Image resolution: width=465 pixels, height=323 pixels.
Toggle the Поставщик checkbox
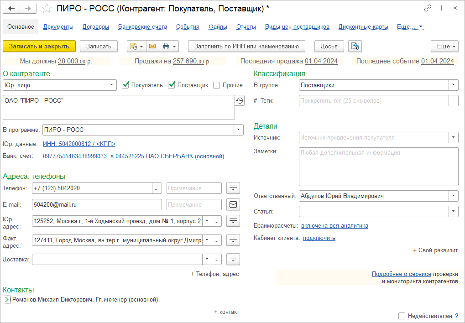tap(172, 85)
